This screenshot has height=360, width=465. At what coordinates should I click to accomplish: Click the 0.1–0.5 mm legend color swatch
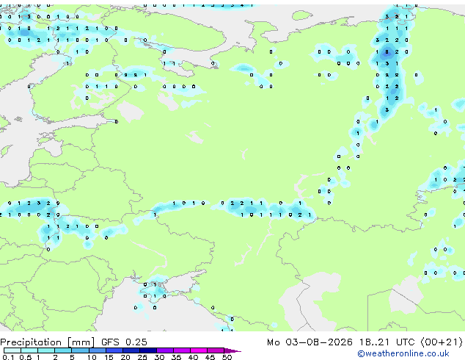pos(12,350)
